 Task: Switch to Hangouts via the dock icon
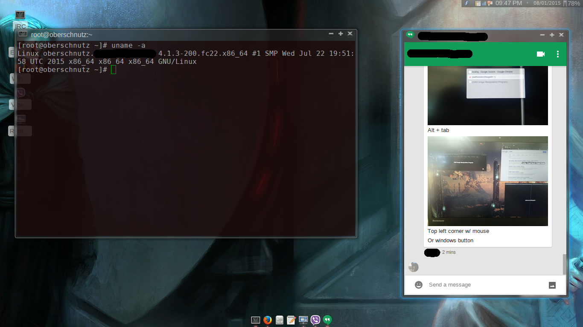point(327,320)
